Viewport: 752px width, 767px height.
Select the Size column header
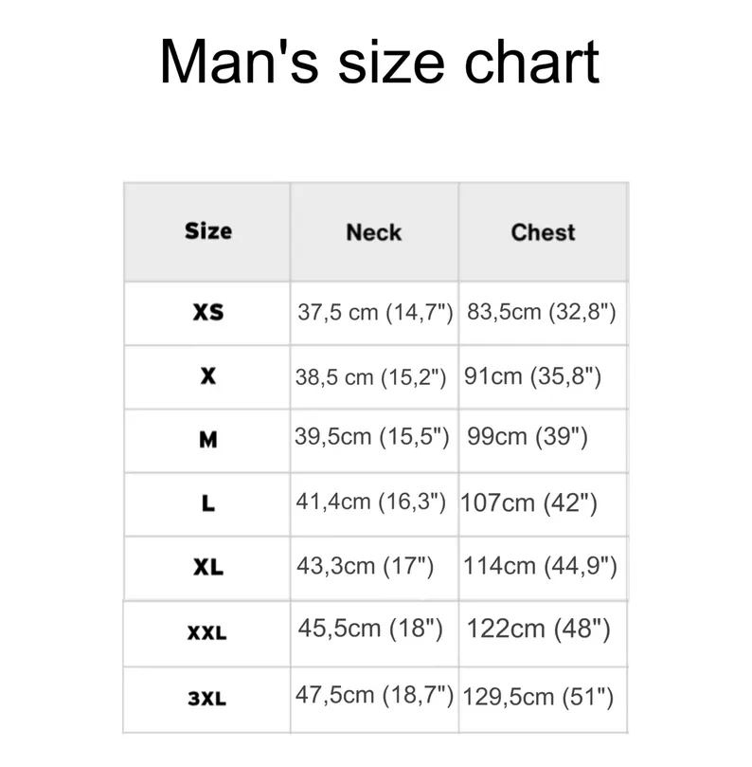(208, 231)
